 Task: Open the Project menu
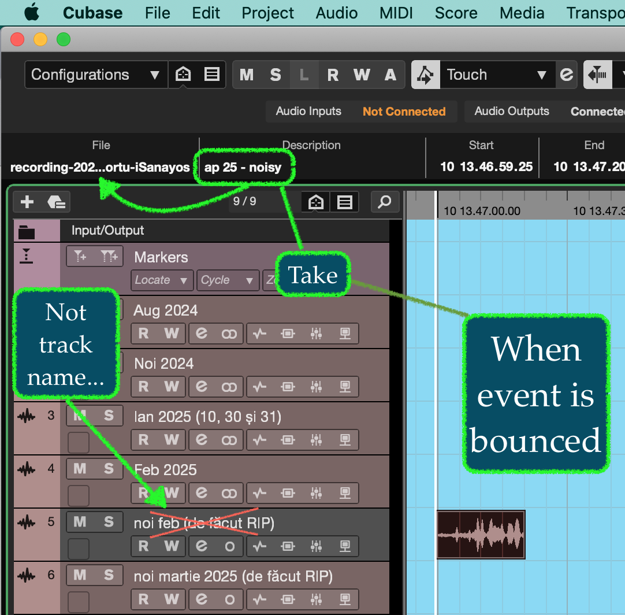click(x=267, y=13)
